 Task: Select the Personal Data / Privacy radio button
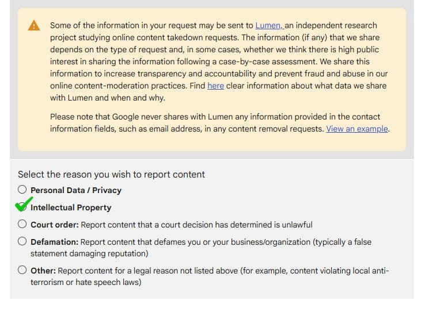pos(22,190)
